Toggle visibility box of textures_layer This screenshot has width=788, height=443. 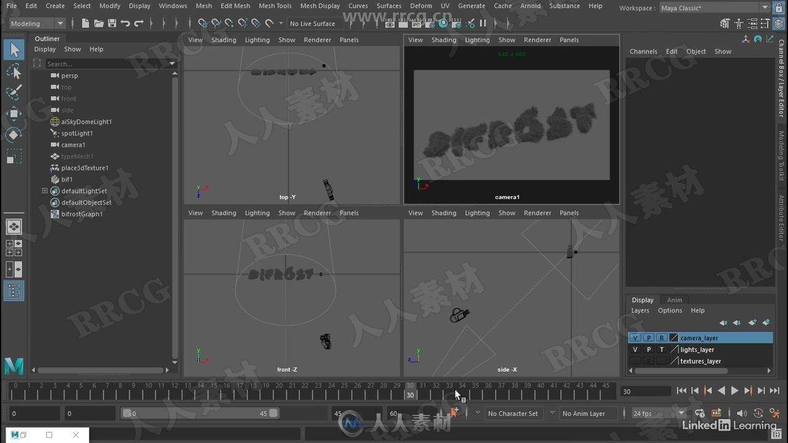pyautogui.click(x=635, y=361)
